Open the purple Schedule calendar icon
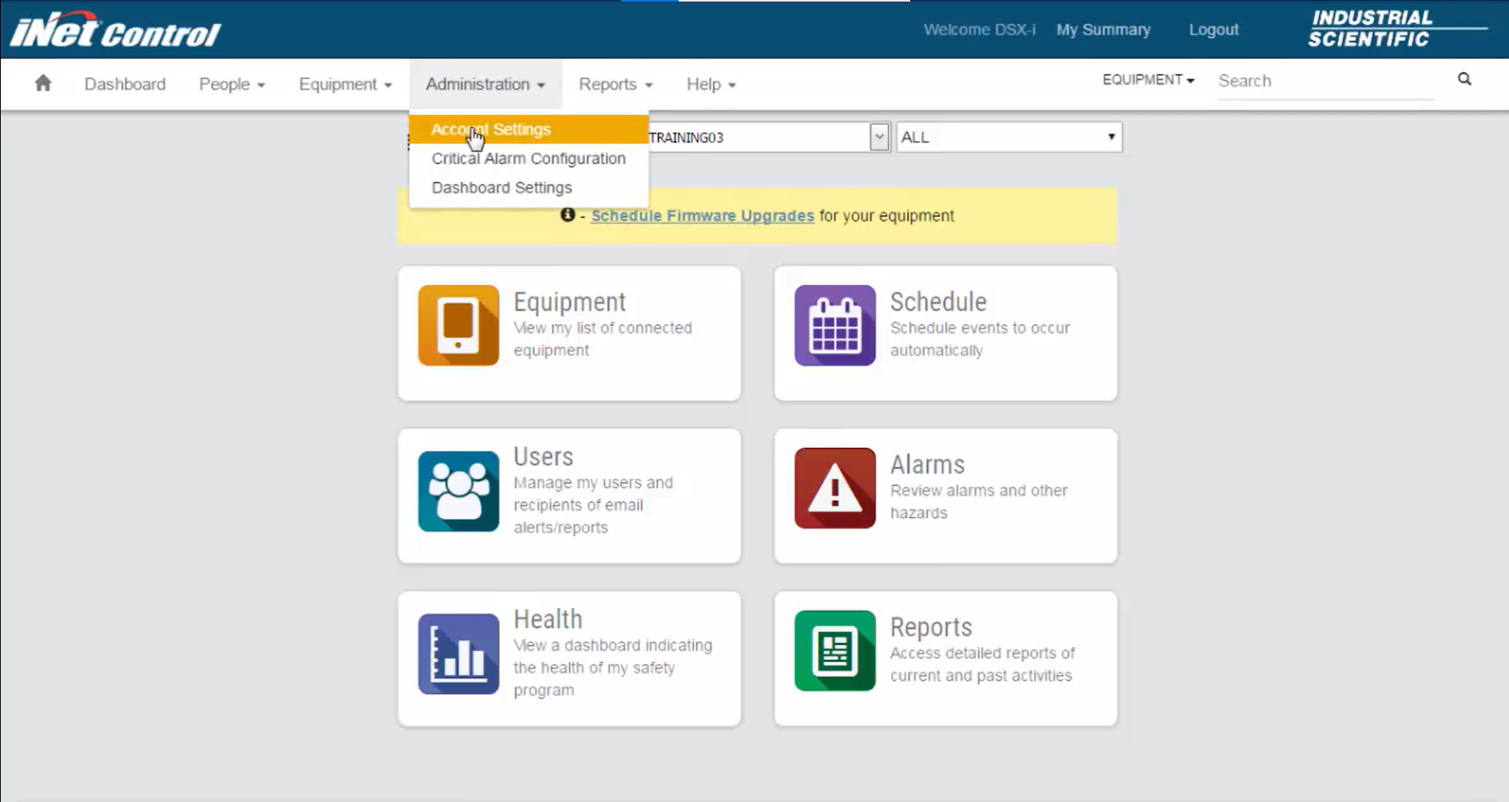Screen dimensions: 1509x802 click(x=834, y=326)
